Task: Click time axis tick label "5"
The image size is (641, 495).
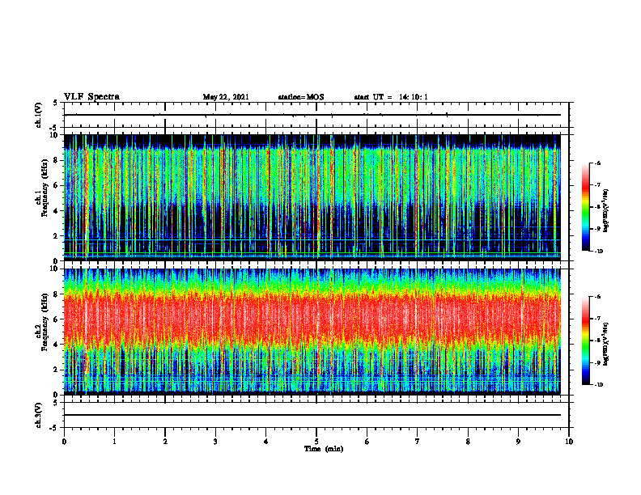Action: 316,442
